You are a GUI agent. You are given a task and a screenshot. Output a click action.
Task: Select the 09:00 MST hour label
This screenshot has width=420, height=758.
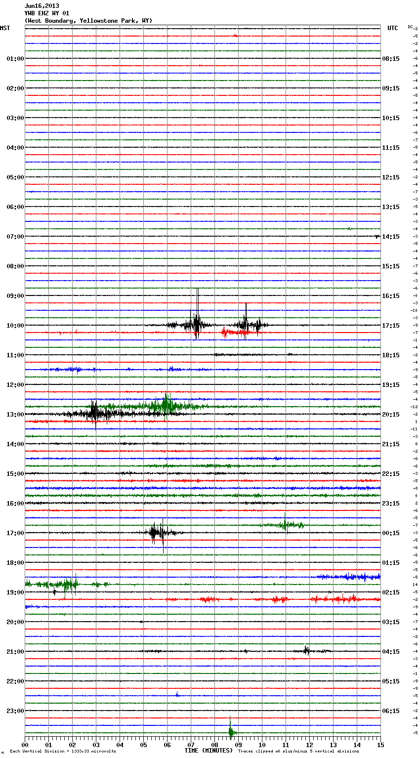point(15,296)
